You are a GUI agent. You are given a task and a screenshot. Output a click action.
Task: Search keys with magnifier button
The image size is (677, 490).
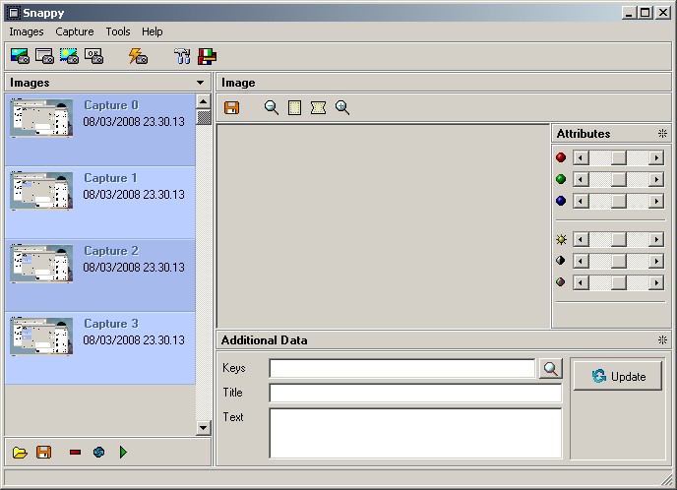550,368
